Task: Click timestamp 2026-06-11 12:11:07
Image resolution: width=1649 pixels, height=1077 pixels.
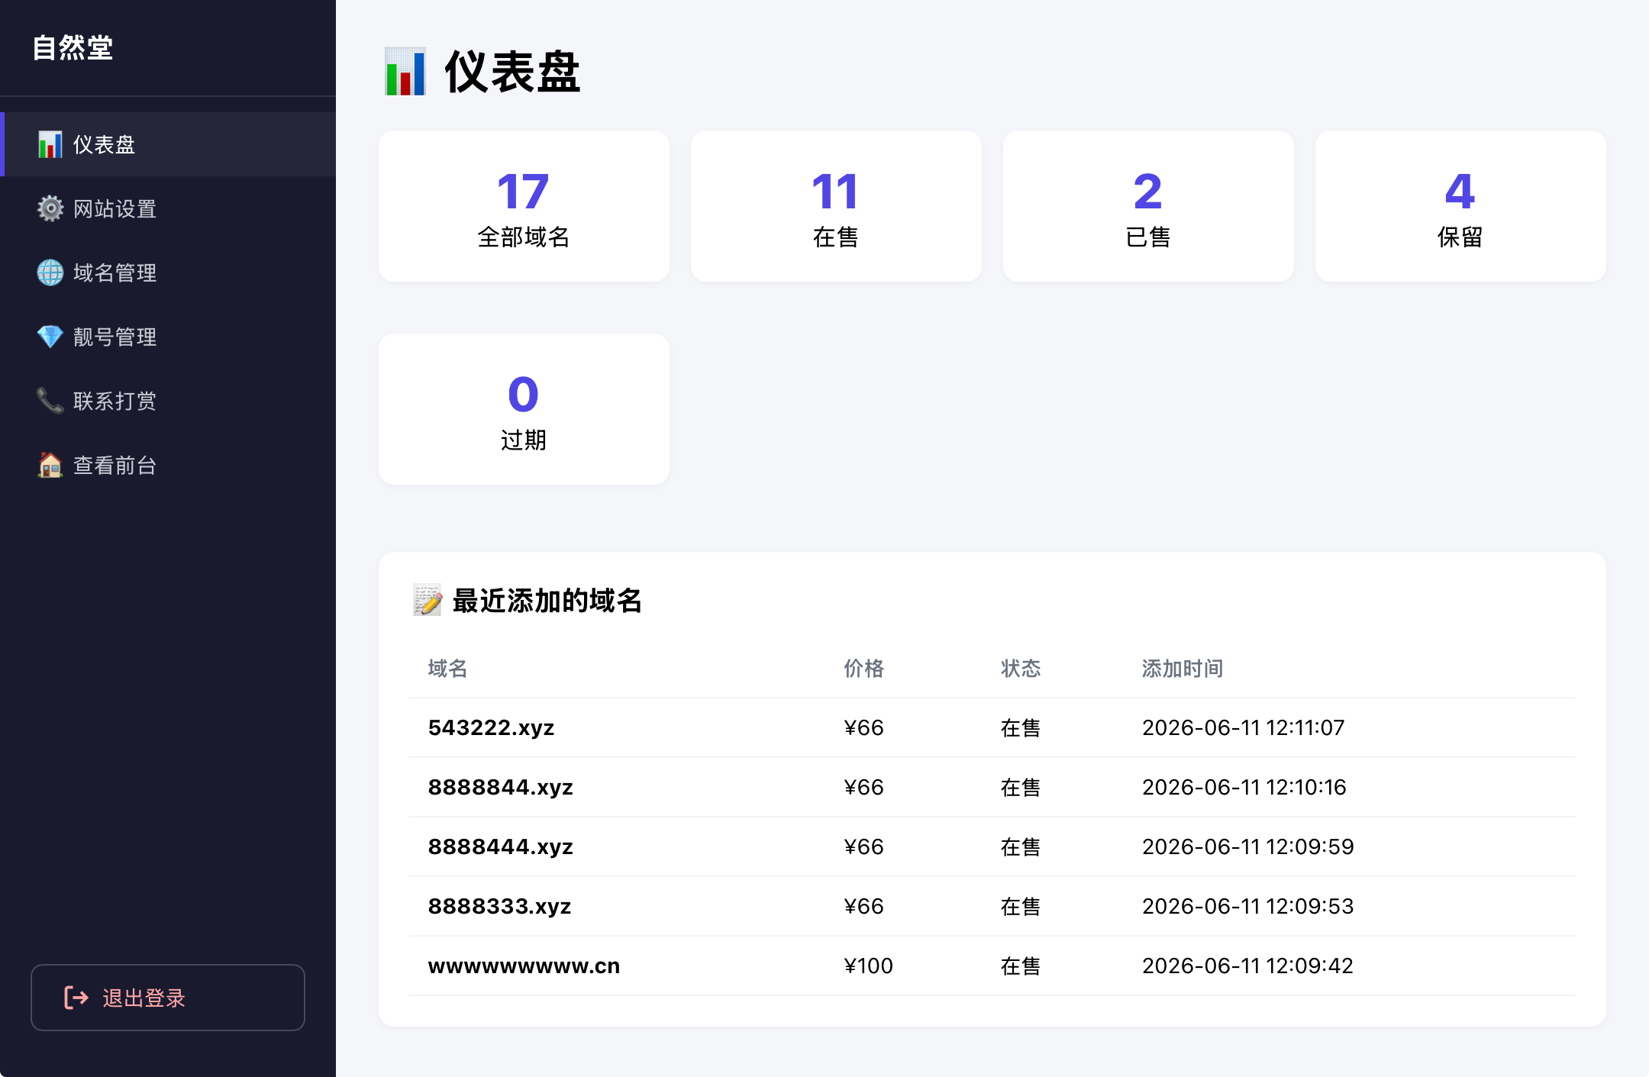Action: click(x=1243, y=728)
